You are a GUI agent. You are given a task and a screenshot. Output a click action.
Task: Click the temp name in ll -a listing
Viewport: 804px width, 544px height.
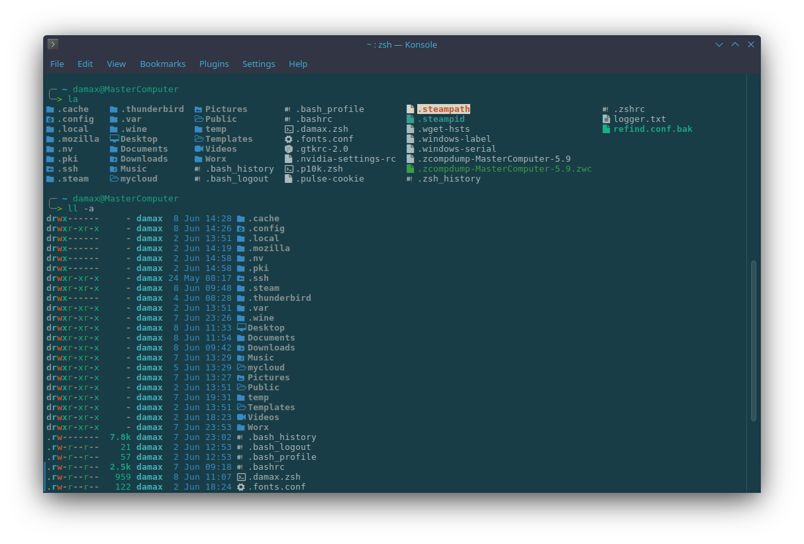[258, 398]
